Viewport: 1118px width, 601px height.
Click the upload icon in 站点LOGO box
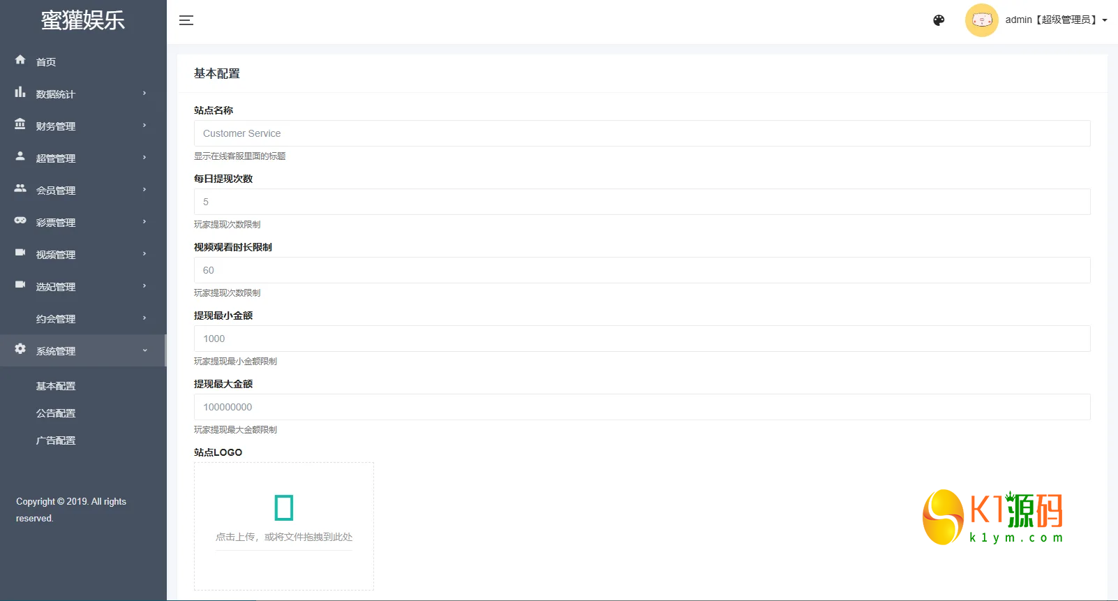click(x=284, y=507)
